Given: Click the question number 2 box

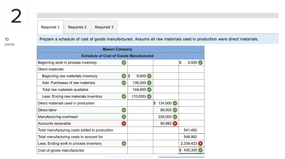Looking at the screenshot, I should [16, 16].
